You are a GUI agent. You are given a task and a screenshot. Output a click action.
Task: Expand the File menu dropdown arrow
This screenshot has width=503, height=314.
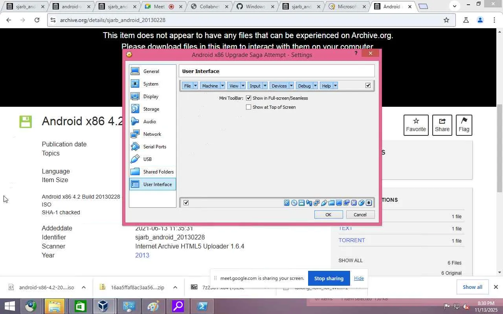pyautogui.click(x=195, y=86)
